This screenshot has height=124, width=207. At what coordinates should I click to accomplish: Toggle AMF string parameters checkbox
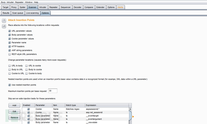[x=10, y=50]
